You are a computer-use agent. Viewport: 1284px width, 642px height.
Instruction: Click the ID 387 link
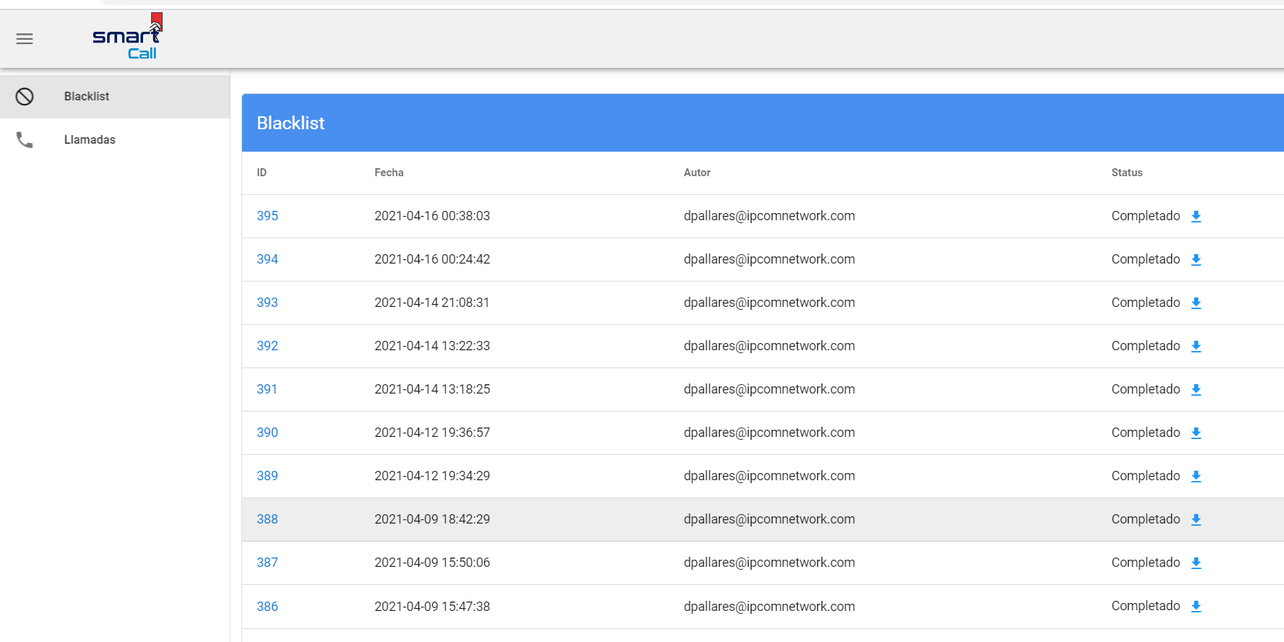[x=267, y=563]
